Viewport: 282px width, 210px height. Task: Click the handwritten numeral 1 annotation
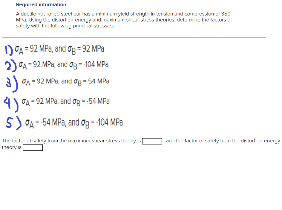pyautogui.click(x=7, y=49)
